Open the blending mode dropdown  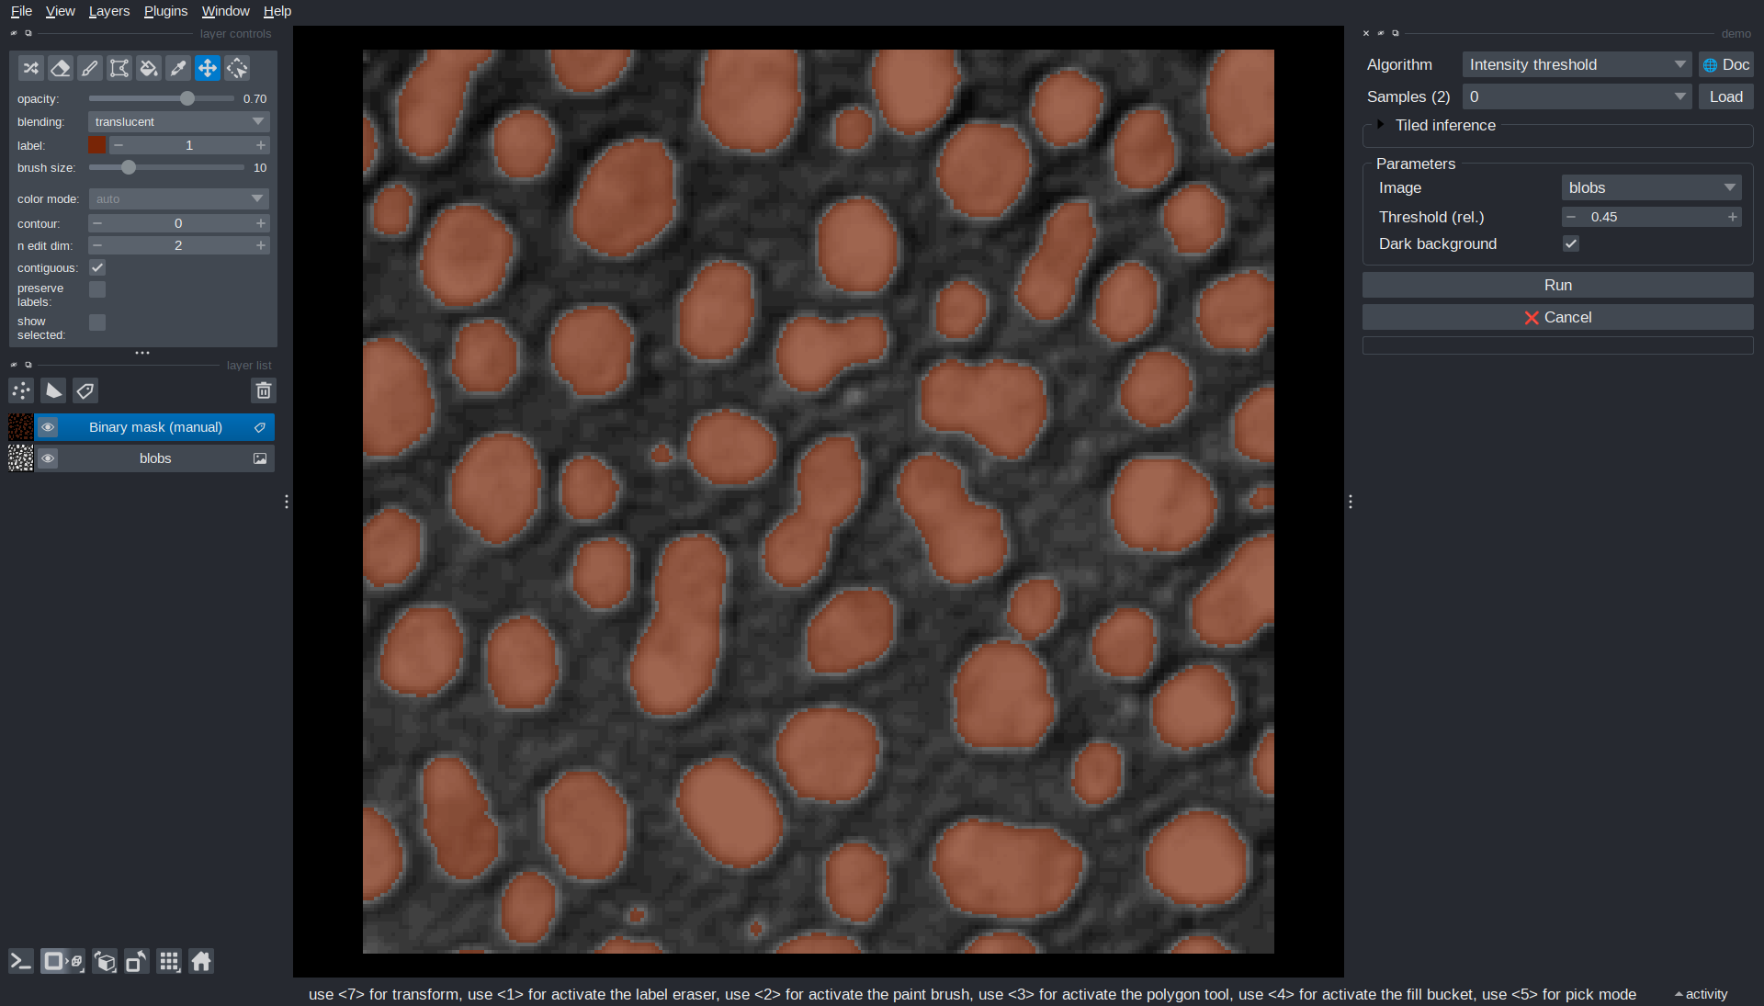pos(179,121)
